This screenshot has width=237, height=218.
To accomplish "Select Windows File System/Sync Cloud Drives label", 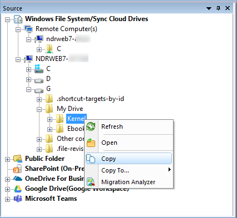I will (87, 19).
